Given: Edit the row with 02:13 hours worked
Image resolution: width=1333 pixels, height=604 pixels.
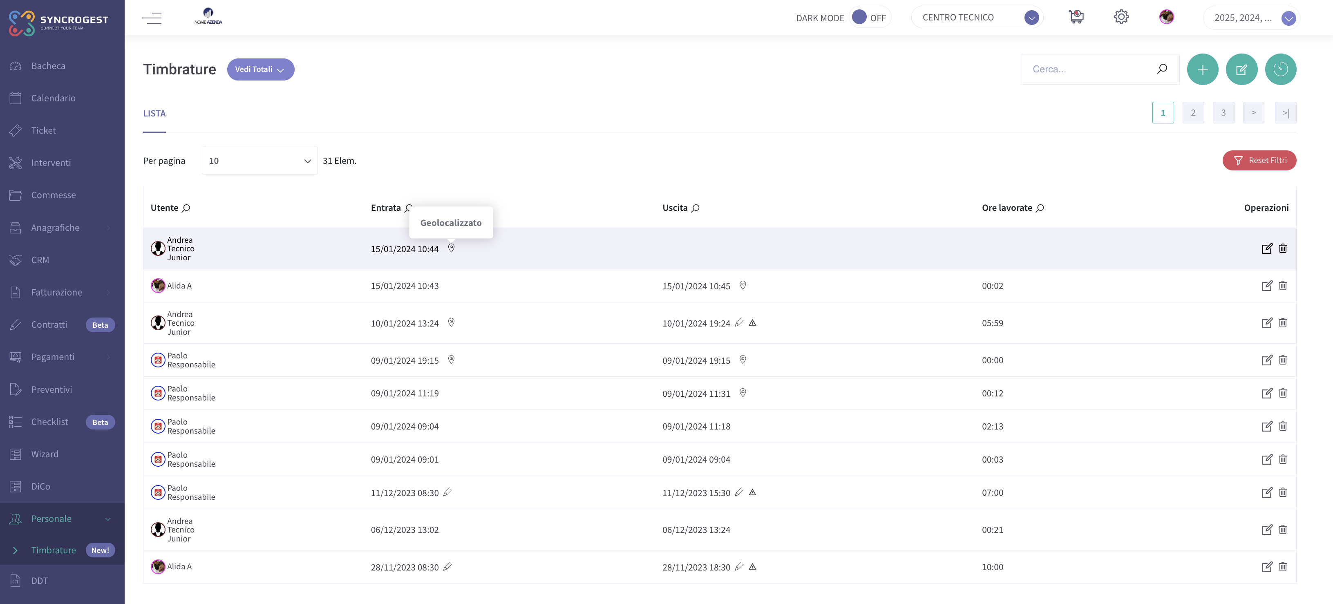Looking at the screenshot, I should (1267, 427).
